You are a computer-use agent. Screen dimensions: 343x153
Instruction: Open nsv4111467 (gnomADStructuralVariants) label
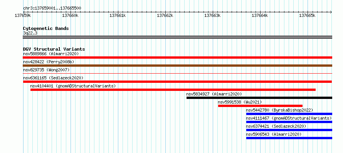[x=289, y=118]
